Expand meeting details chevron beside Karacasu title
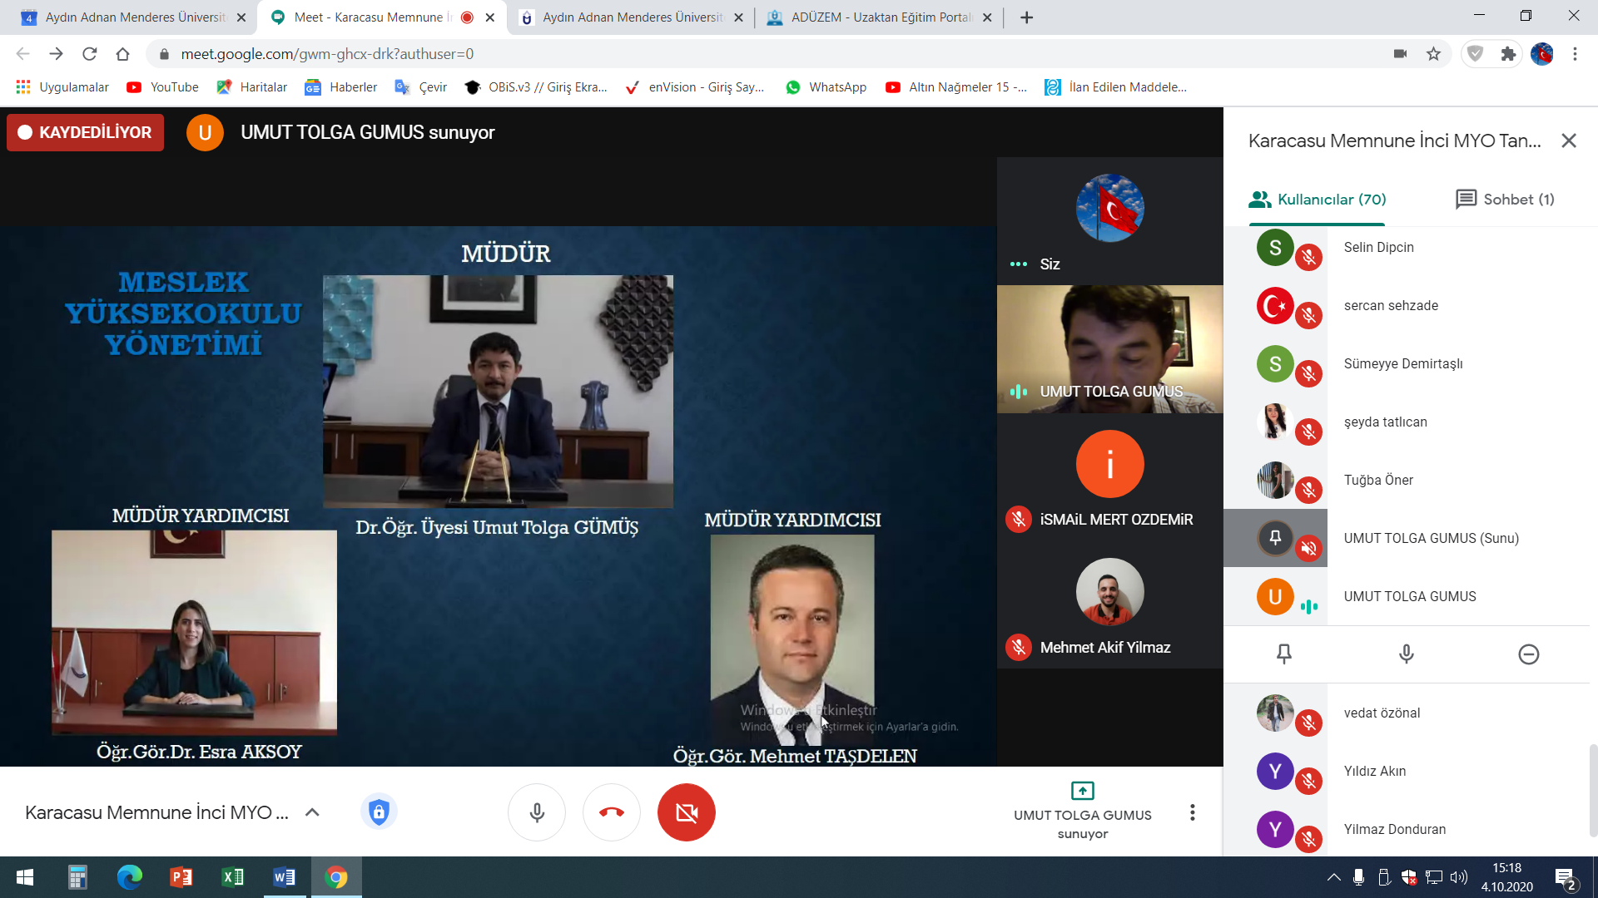Viewport: 1598px width, 898px height. point(312,812)
